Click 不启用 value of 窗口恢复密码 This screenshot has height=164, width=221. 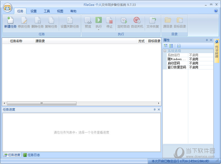194,67
